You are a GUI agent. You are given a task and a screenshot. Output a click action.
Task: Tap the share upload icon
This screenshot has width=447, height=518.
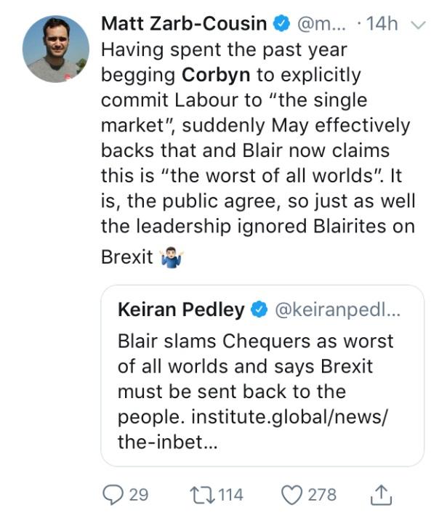tap(381, 495)
